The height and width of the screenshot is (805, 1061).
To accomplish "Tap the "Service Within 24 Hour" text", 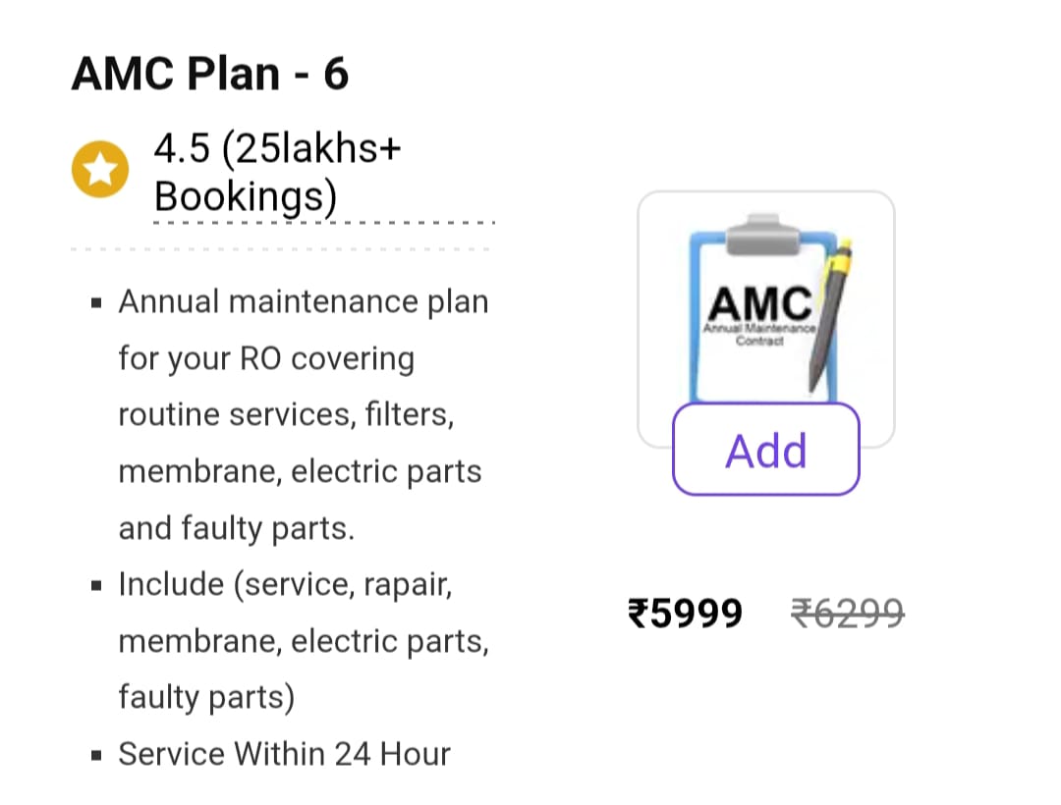I will click(284, 754).
